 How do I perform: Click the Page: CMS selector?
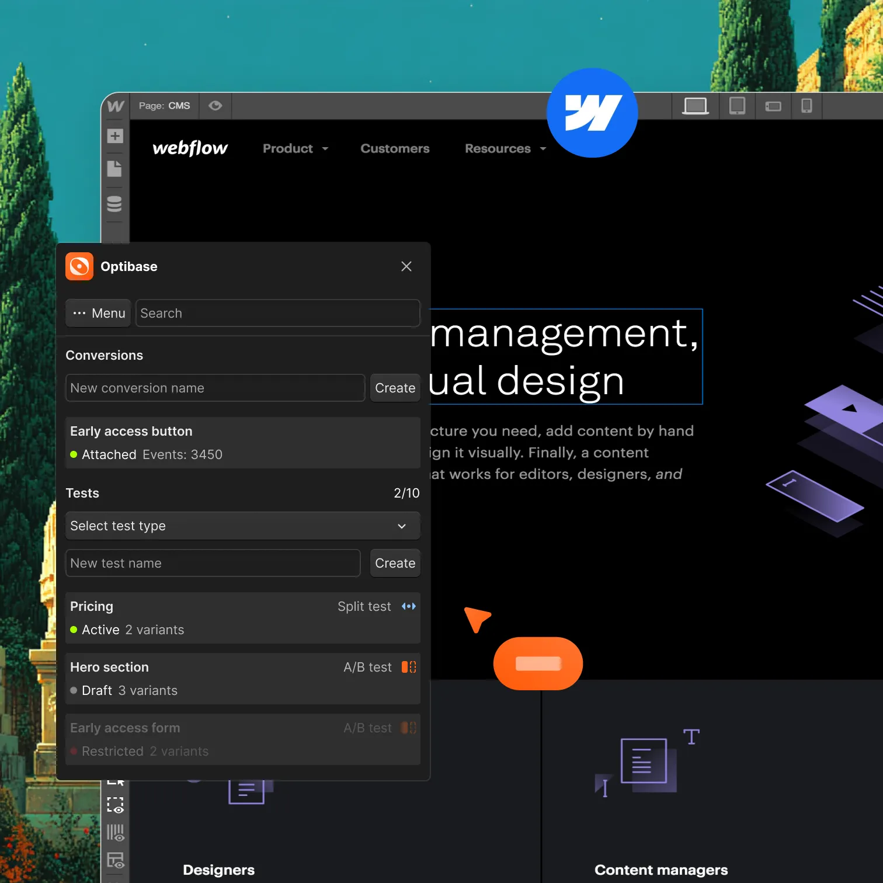coord(165,106)
